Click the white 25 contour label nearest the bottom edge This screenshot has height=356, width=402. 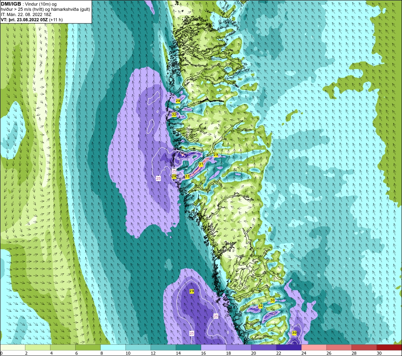pyautogui.click(x=192, y=333)
